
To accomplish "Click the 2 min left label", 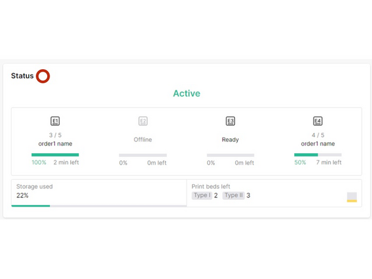I will tap(66, 163).
